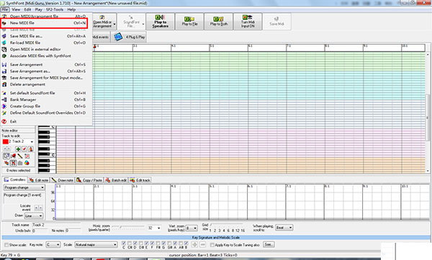This screenshot has height=260, width=432.
Task: Click the Save Midi toolbar button
Action: 276,22
